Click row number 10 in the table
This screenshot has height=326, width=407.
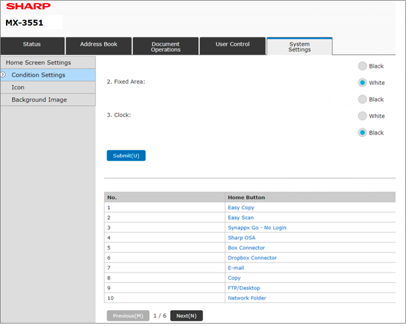(x=110, y=298)
